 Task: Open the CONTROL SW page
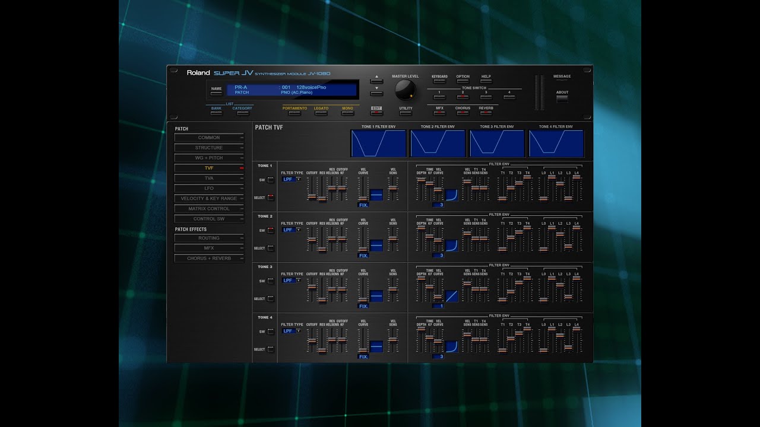(x=209, y=219)
